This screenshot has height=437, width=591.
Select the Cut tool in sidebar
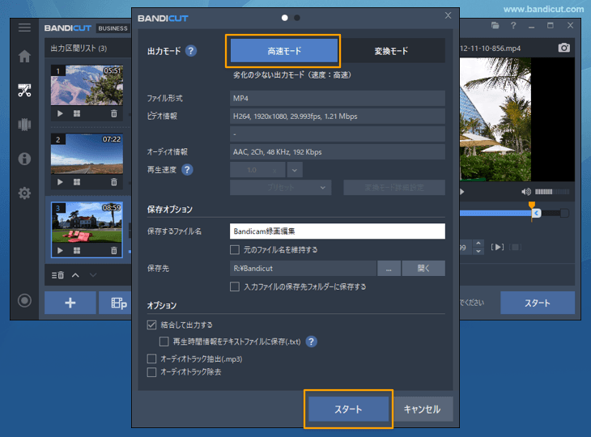tap(24, 91)
